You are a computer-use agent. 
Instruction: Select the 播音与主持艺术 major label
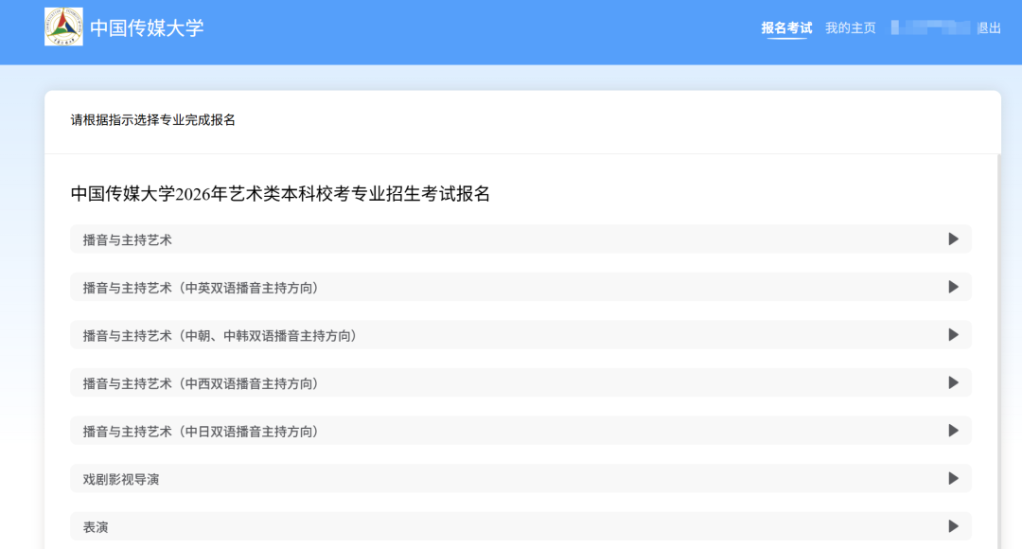[x=128, y=240]
